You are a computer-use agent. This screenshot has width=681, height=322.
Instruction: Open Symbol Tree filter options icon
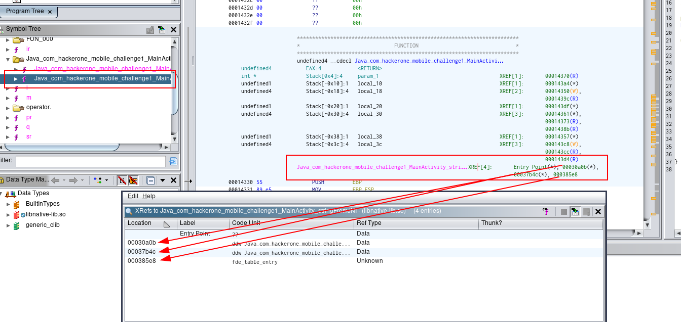click(173, 162)
